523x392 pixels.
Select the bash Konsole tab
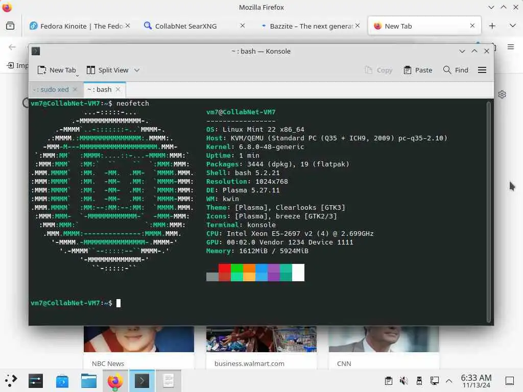[100, 89]
